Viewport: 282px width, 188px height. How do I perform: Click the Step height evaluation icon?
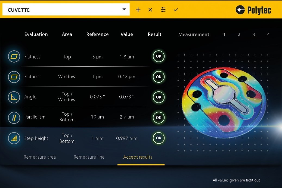click(x=14, y=138)
